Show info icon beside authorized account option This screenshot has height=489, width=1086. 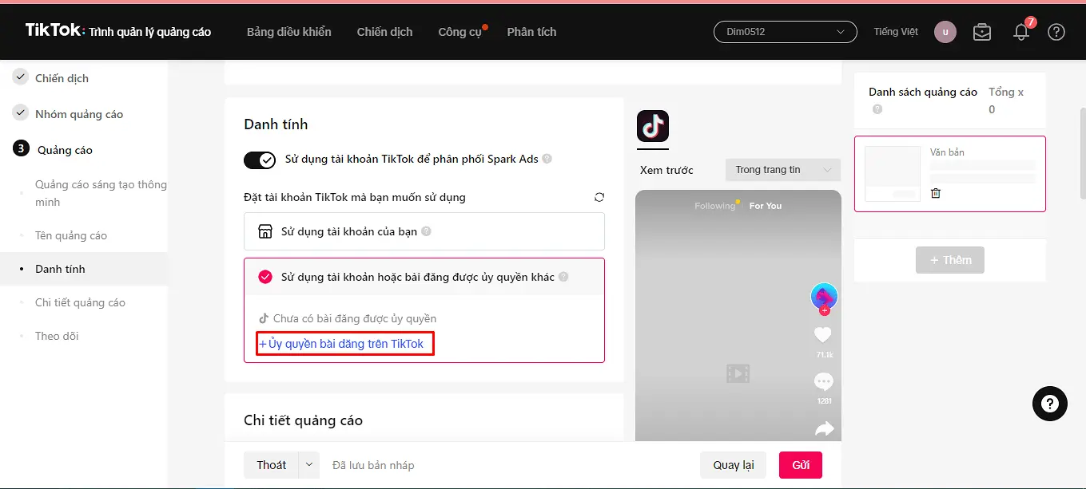click(x=563, y=277)
